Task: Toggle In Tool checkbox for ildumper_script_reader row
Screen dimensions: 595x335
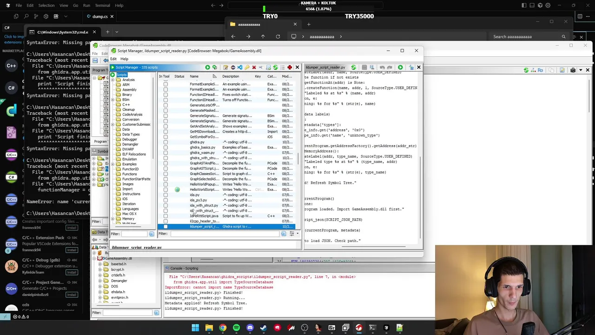Action: (x=165, y=227)
